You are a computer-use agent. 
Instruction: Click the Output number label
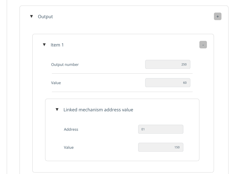coord(65,65)
